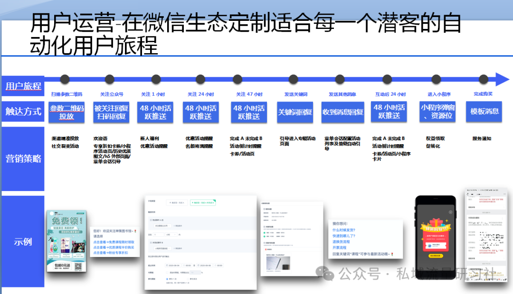
Task: Click the timeline dot above 关注 47 小时
Action: coord(237,79)
